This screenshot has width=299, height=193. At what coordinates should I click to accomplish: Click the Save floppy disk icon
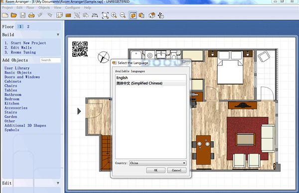pyautogui.click(x=23, y=15)
